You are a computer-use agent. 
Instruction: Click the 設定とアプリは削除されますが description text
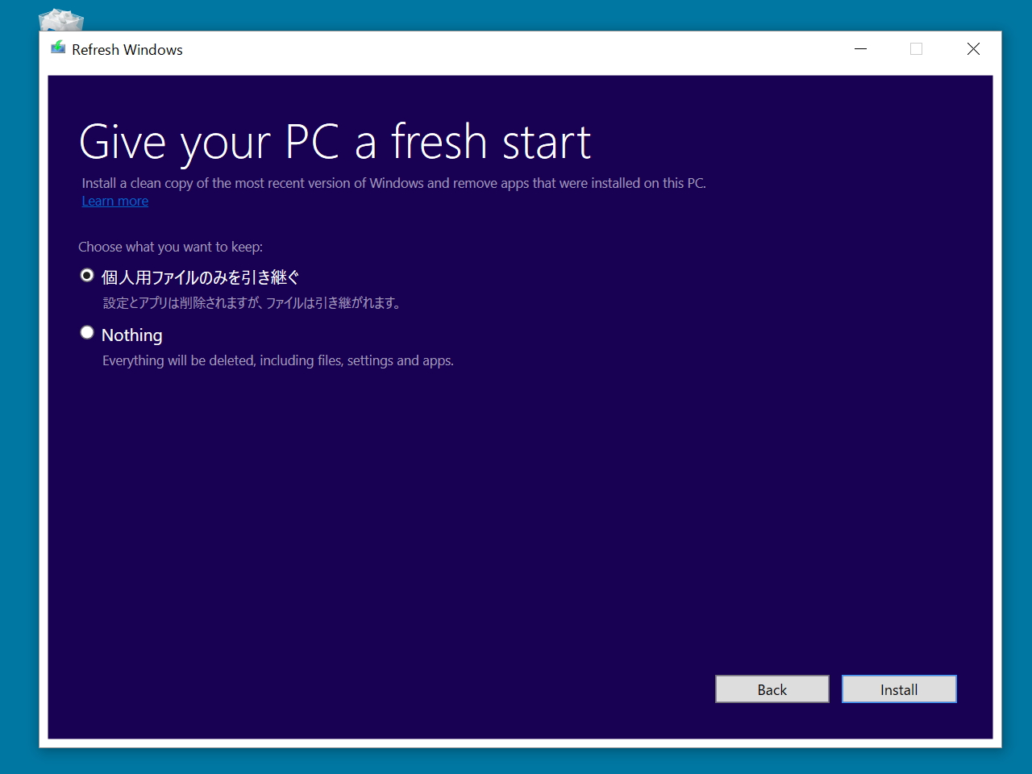(252, 303)
